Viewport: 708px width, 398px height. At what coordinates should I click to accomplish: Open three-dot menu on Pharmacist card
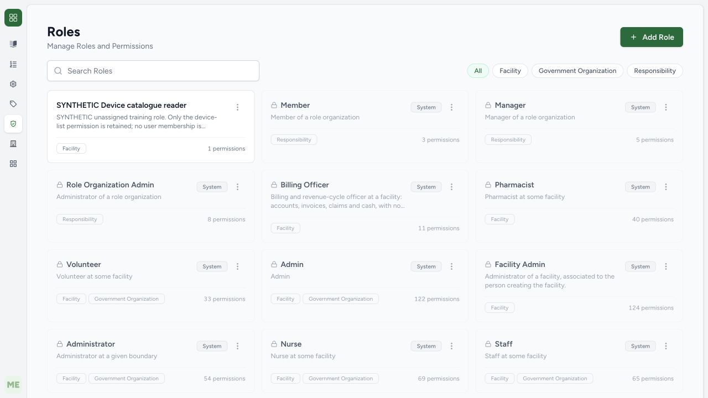[x=666, y=187]
